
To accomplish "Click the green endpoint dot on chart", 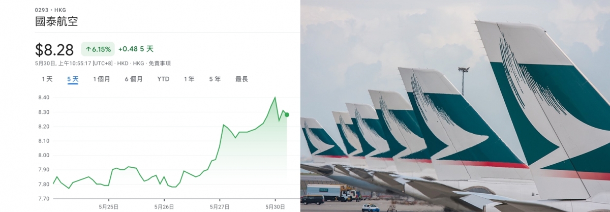I will pyautogui.click(x=287, y=114).
